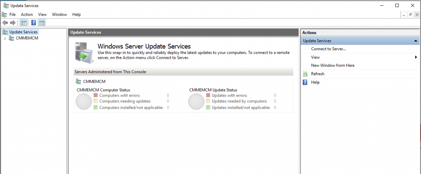The height and width of the screenshot is (174, 421).
Task: Toggle the Show/Hide Action Pane icon
Action: pos(42,23)
